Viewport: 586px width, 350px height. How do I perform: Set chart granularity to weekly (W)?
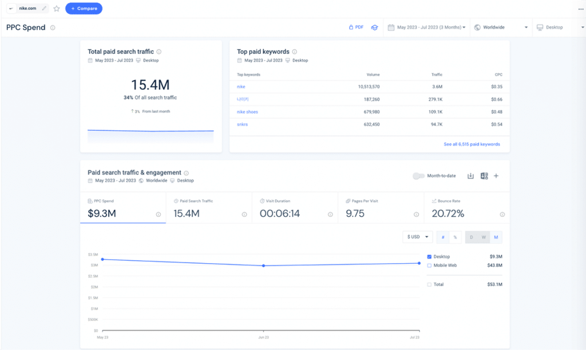click(x=484, y=237)
